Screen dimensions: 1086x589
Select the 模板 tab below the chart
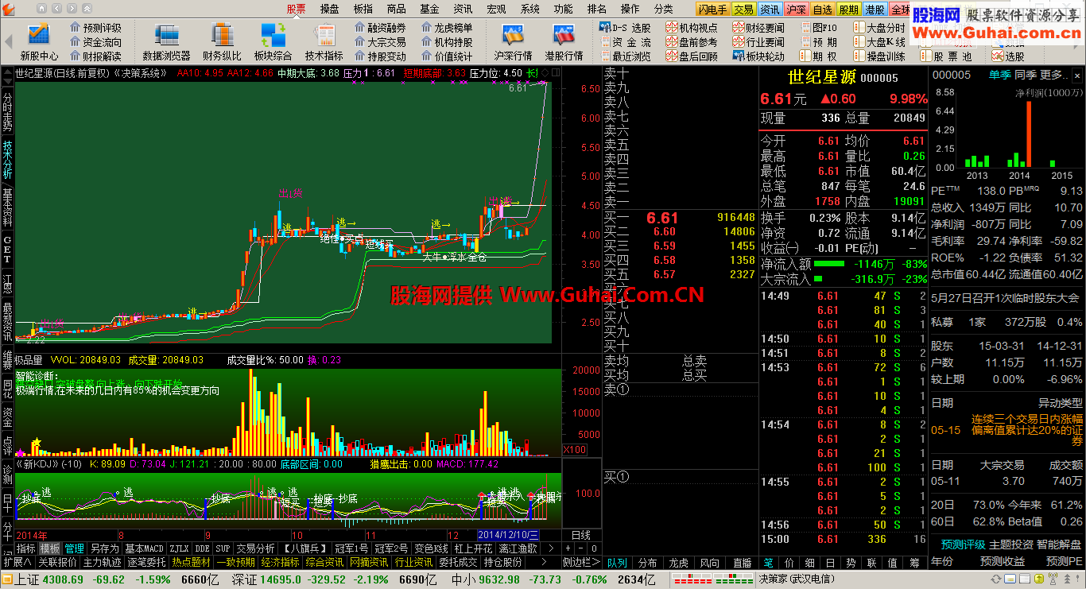50,548
